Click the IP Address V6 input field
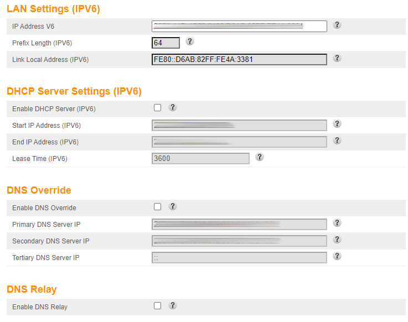 click(x=239, y=26)
